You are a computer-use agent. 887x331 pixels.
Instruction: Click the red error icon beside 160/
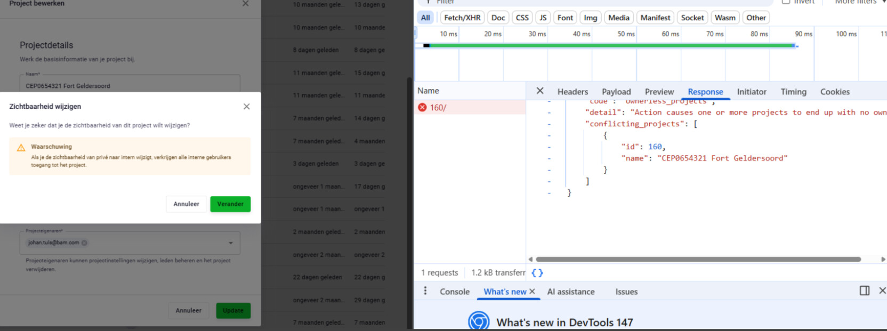coord(422,108)
